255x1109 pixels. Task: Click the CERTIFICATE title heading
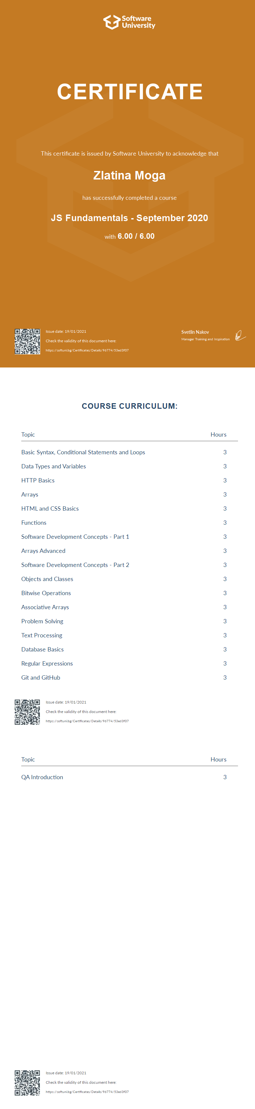pos(129,92)
